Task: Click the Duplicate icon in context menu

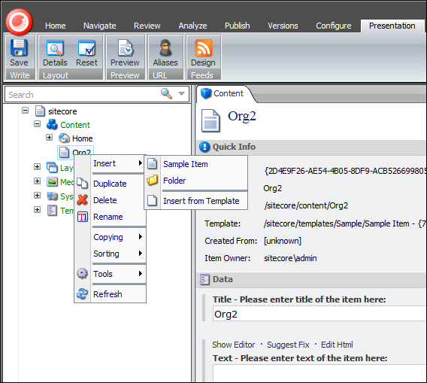Action: (82, 183)
